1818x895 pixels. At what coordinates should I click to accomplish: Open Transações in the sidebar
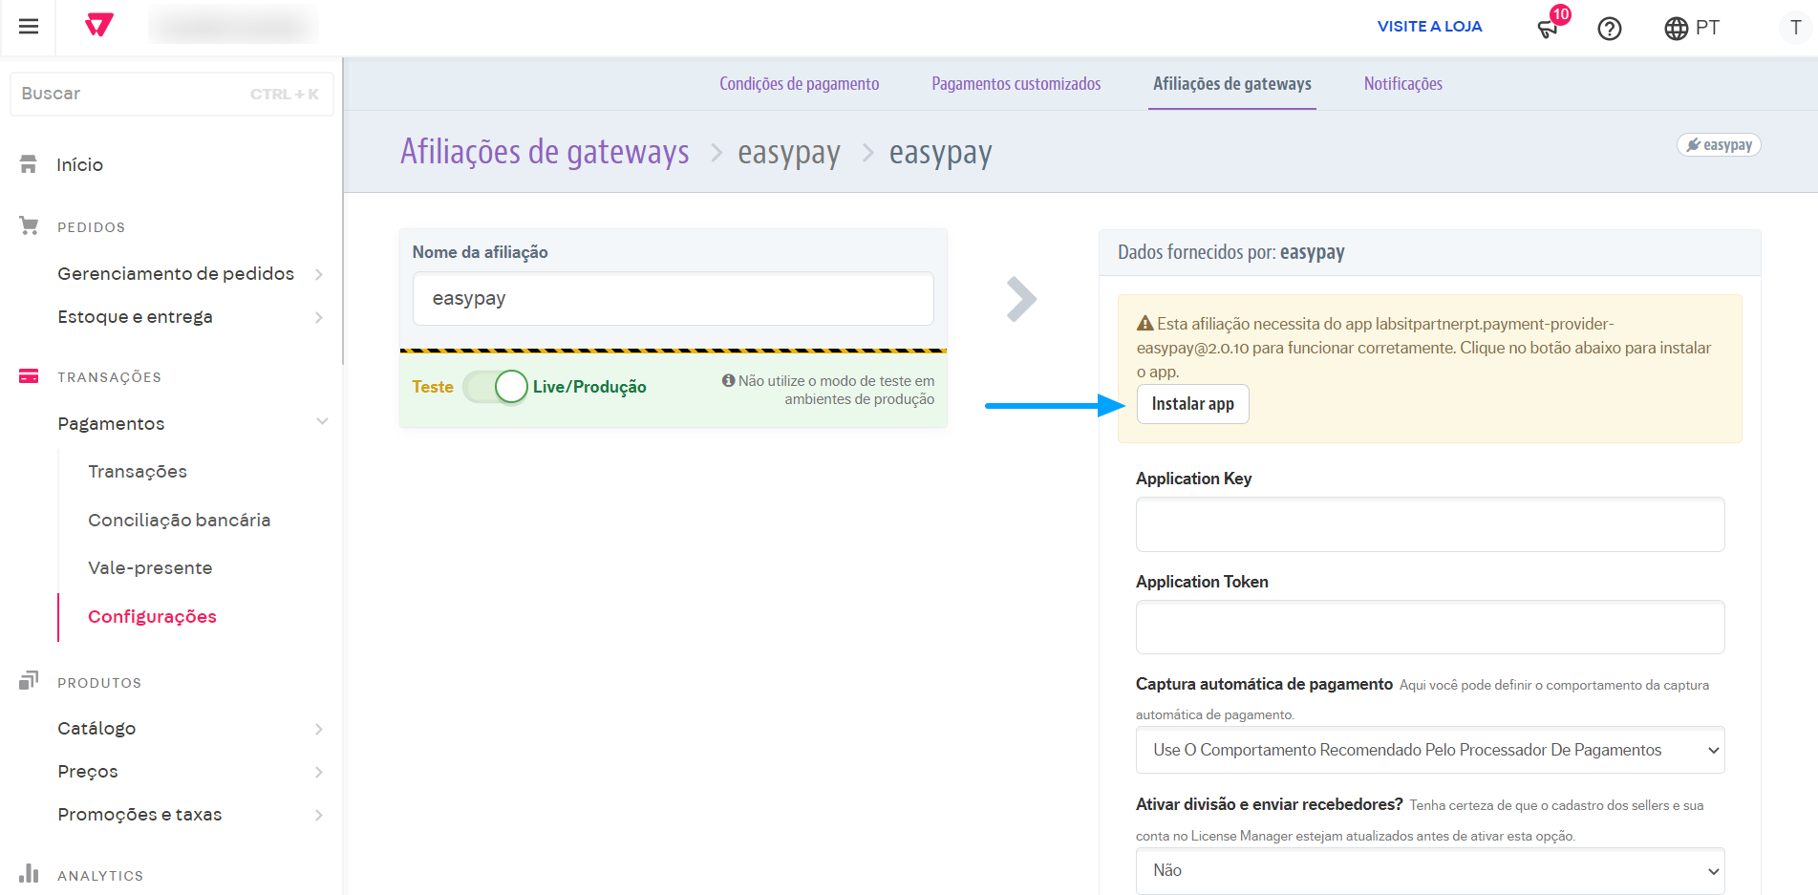click(138, 472)
